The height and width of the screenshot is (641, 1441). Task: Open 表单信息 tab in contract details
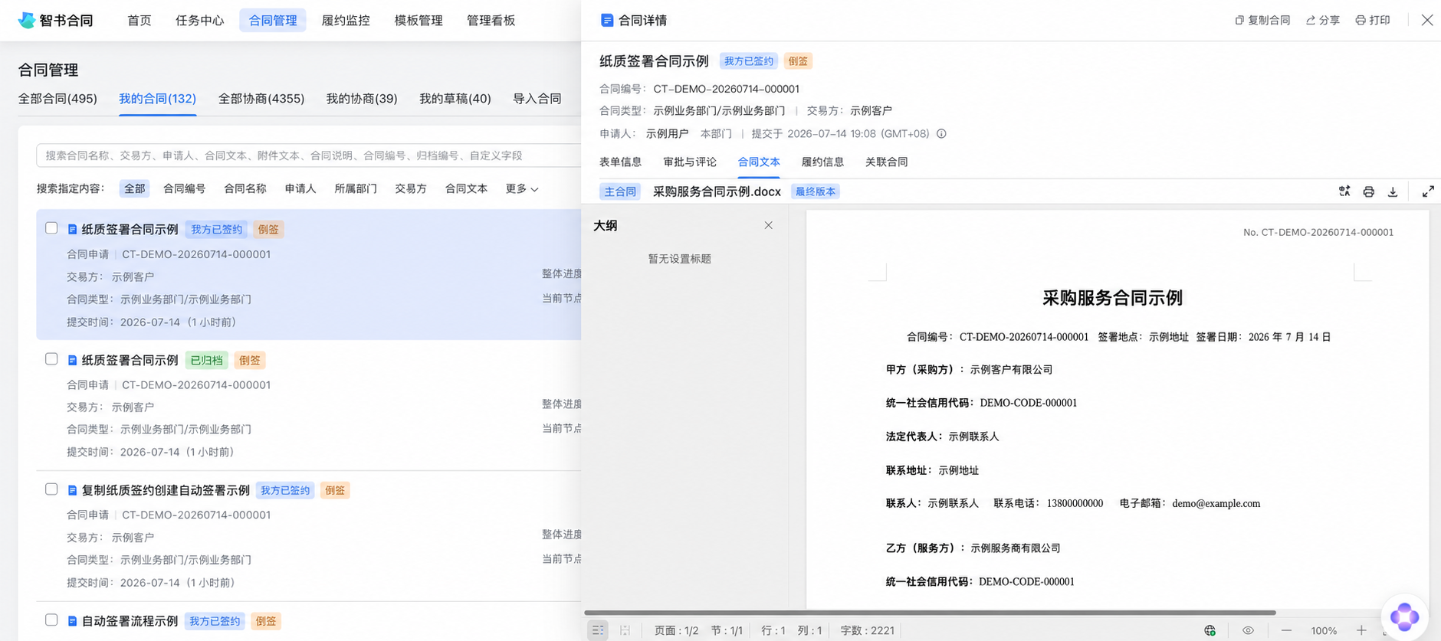pyautogui.click(x=620, y=162)
